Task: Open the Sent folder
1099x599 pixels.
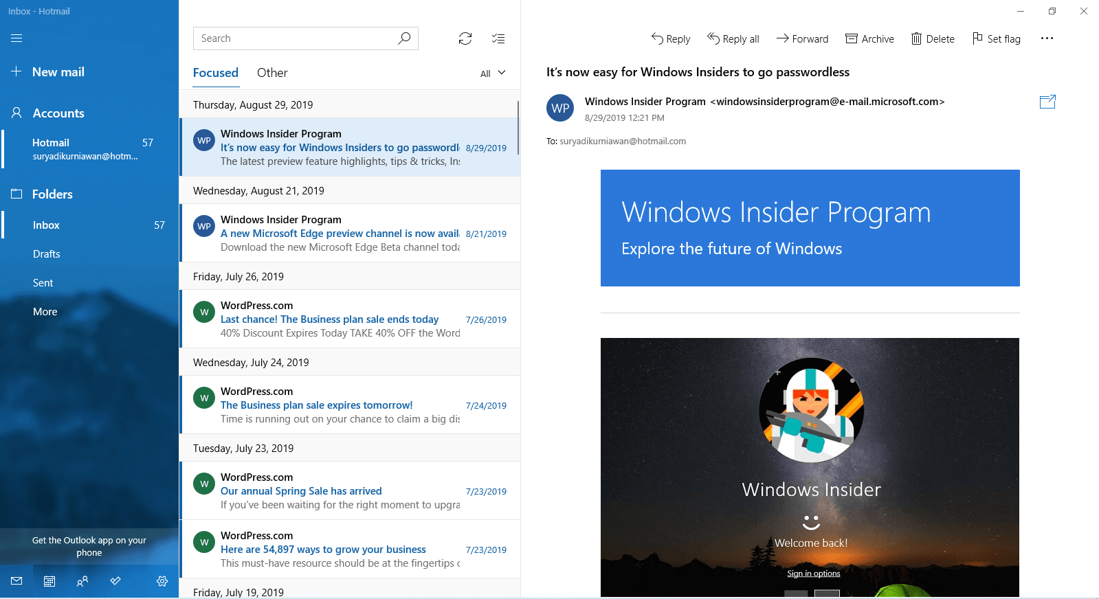Action: pyautogui.click(x=89, y=282)
